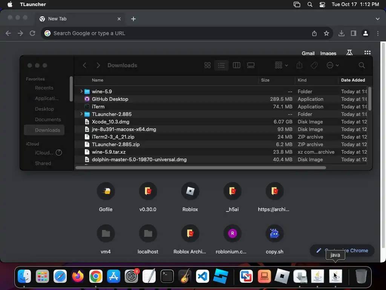The width and height of the screenshot is (386, 290).
Task: Click the Customize Chrome button
Action: coord(342,250)
